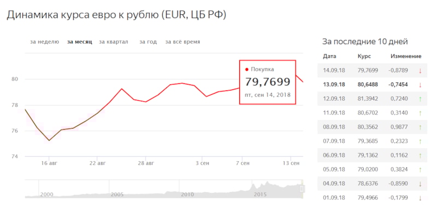
Task: Click the red Покупка legend dot
Action: click(x=247, y=70)
